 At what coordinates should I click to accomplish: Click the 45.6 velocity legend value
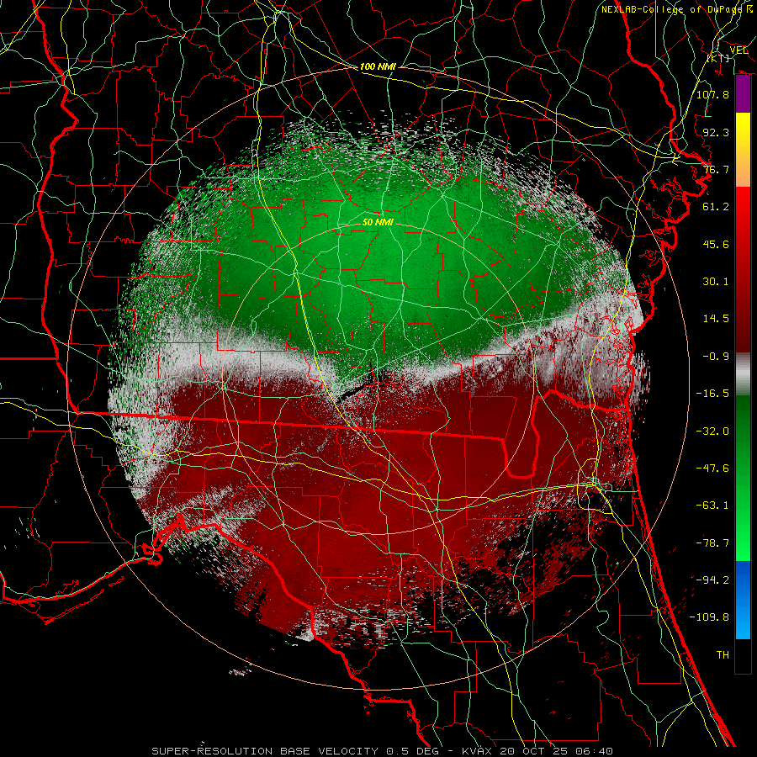(716, 244)
